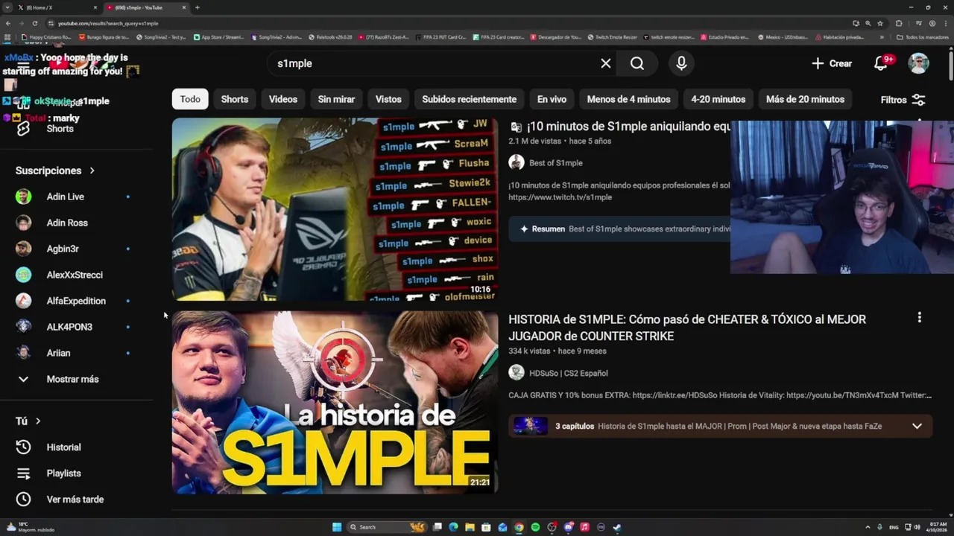Open the 10 minutos de S1mple aniquilando title
The image size is (954, 536).
click(x=628, y=127)
